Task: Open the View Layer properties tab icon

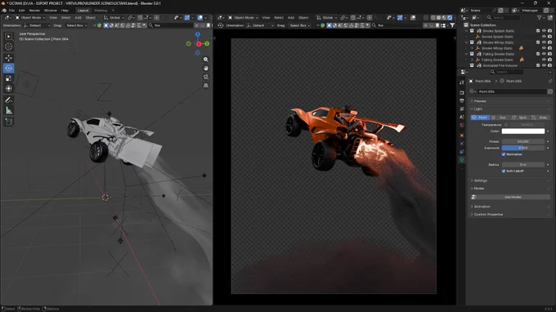Action: 462,109
